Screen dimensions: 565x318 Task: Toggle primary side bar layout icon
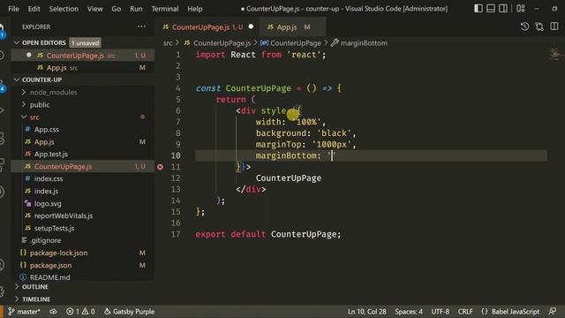[x=478, y=8]
